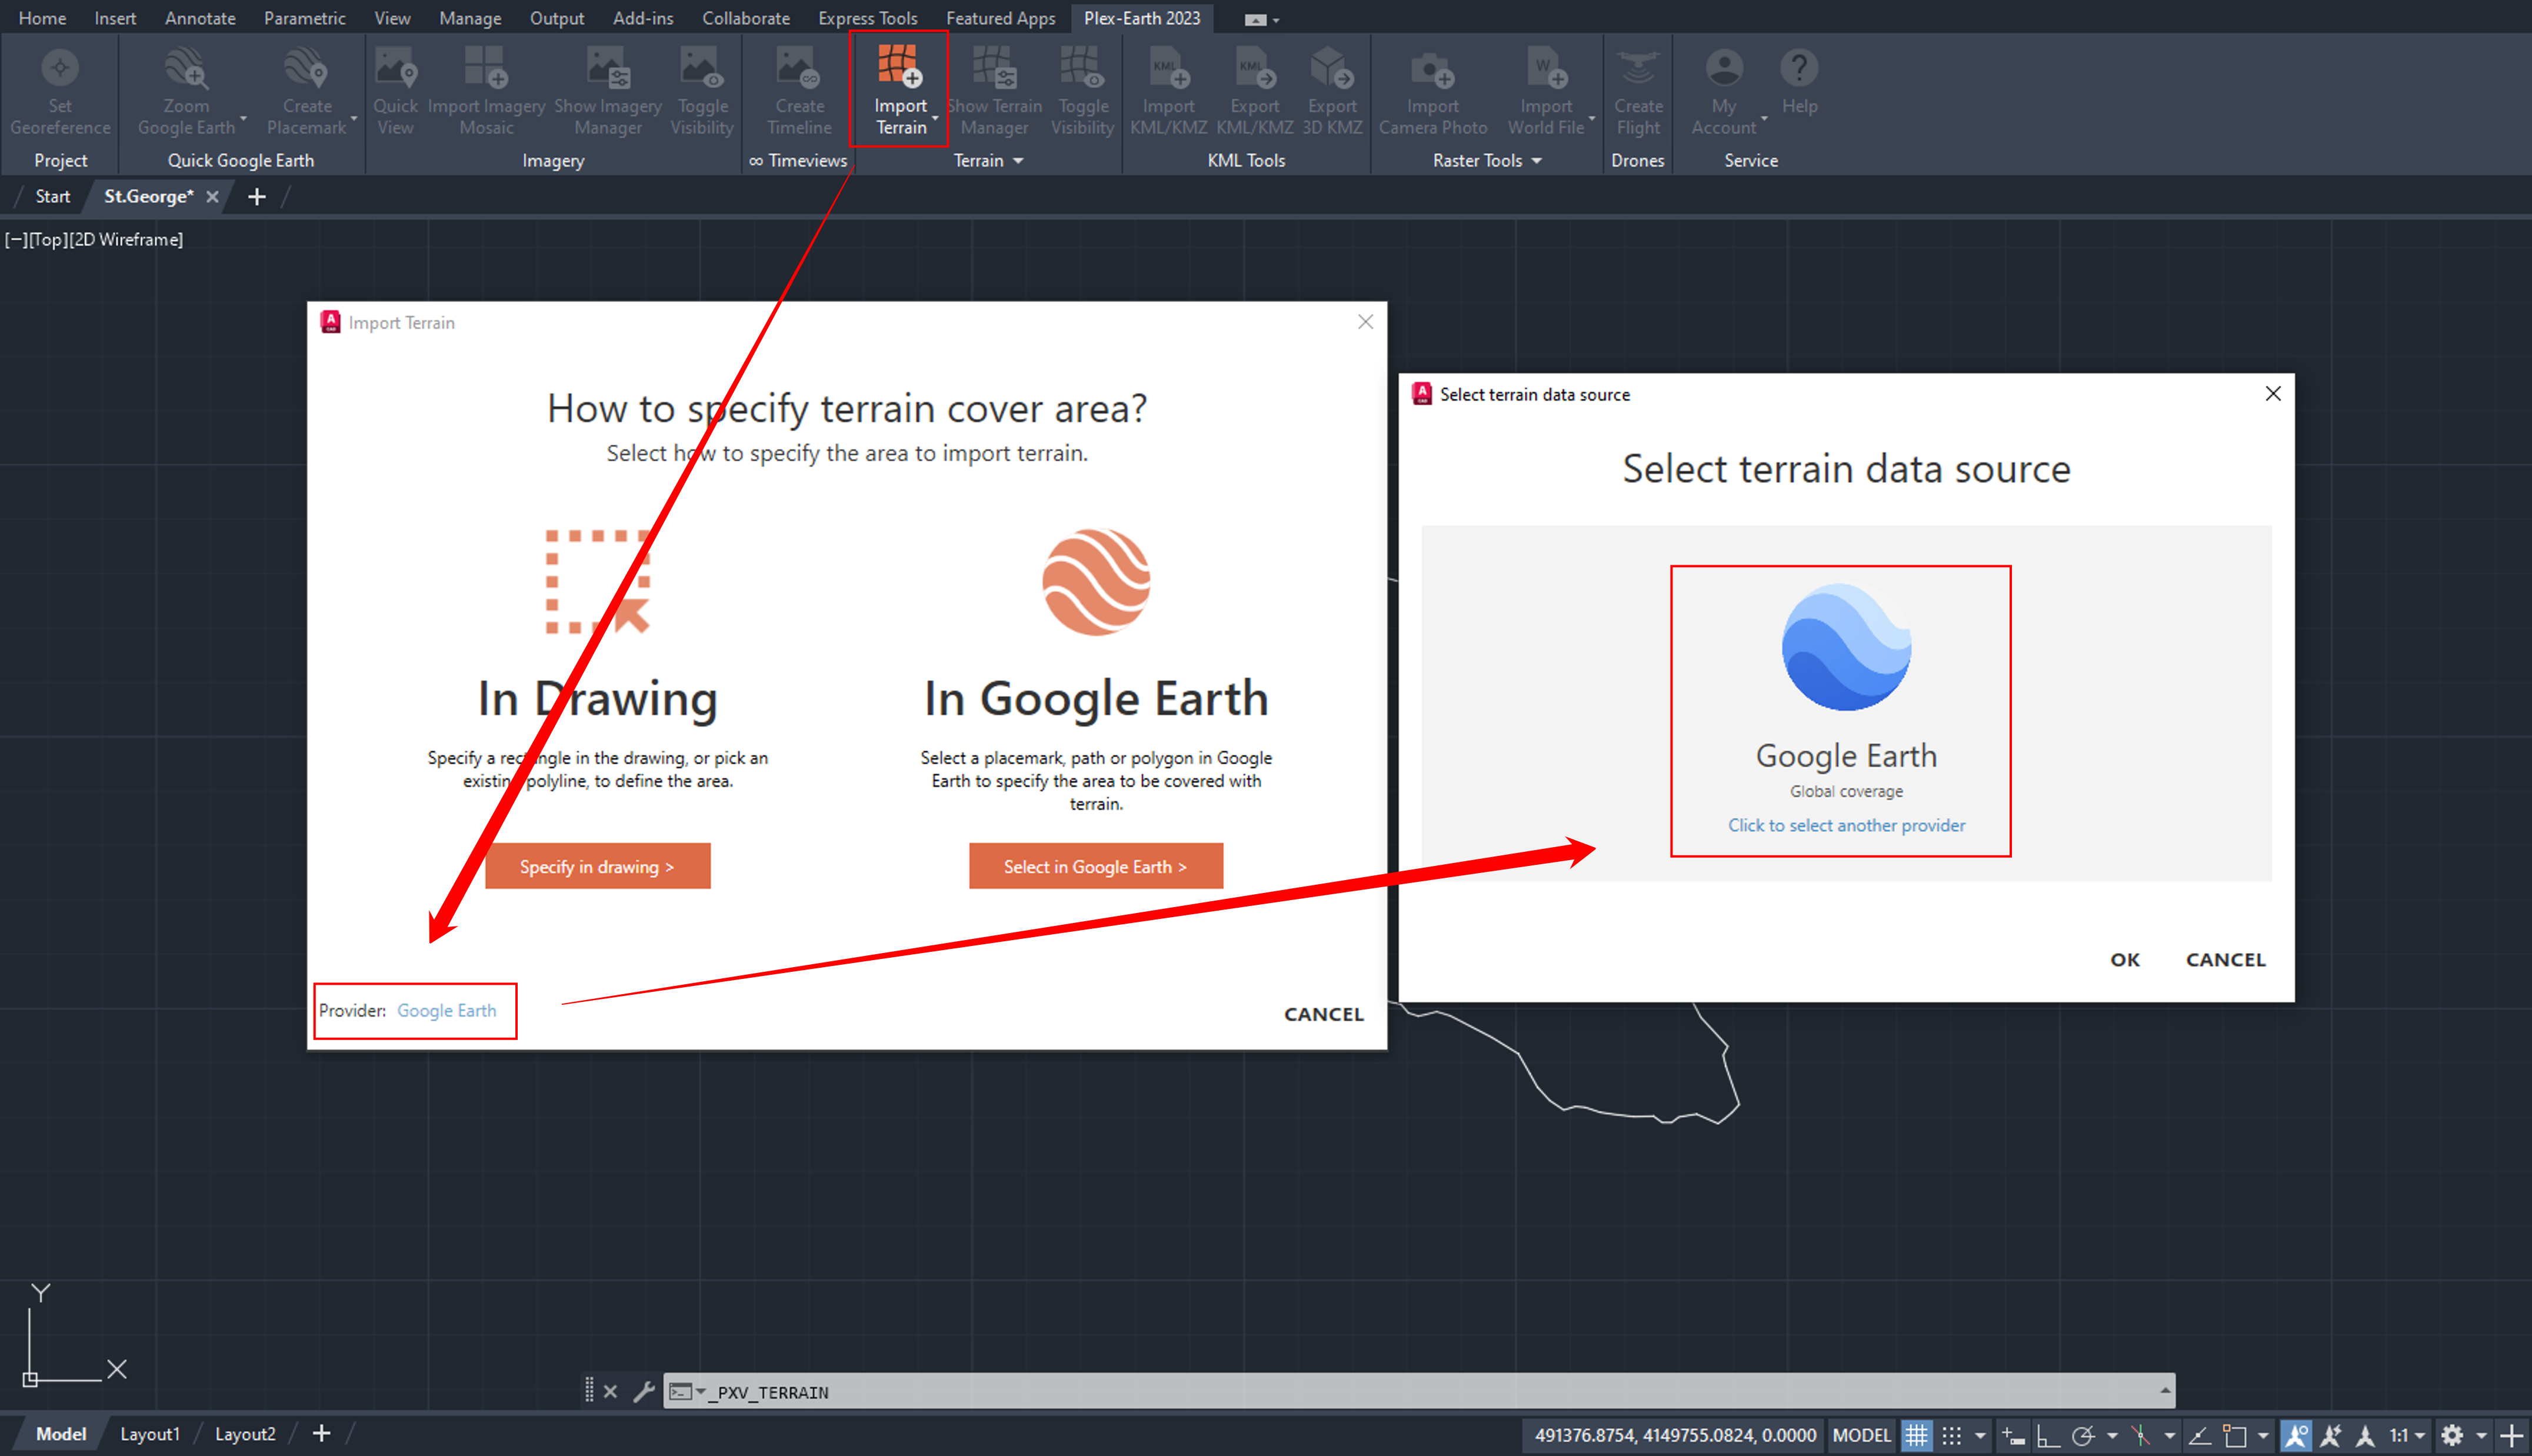Open the Help icon in ribbon
2532x1456 pixels.
pos(1799,68)
